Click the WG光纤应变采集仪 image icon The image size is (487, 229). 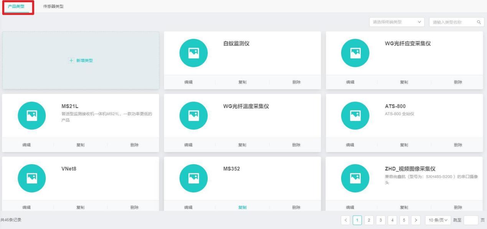tap(355, 53)
